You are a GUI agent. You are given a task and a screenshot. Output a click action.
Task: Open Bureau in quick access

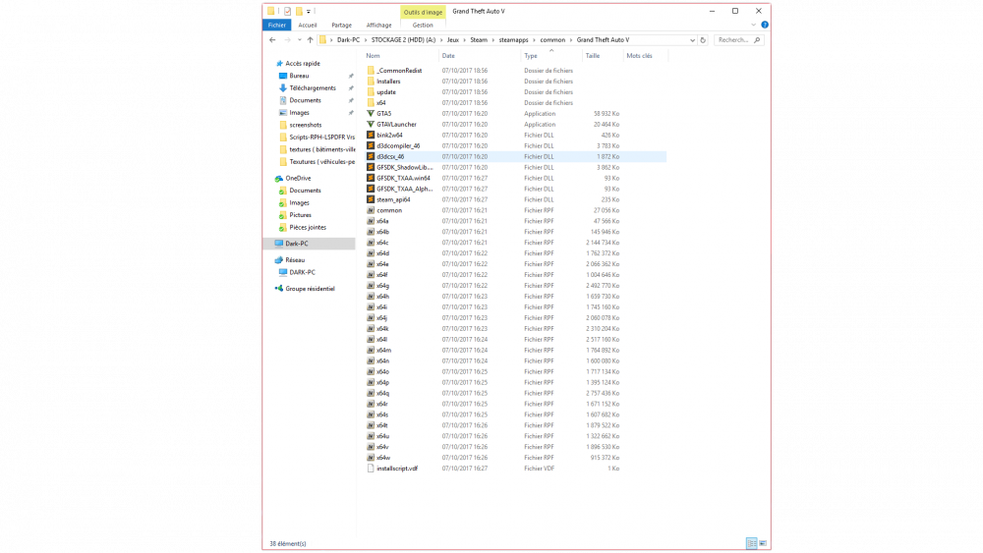point(299,76)
